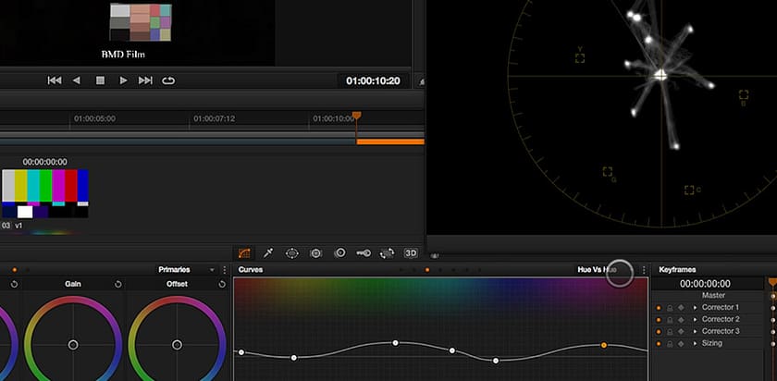Toggle the Corrector 1 orange enable dot

(x=658, y=308)
